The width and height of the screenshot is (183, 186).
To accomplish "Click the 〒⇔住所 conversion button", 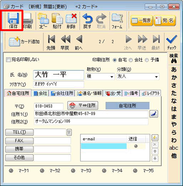I will [83, 106].
